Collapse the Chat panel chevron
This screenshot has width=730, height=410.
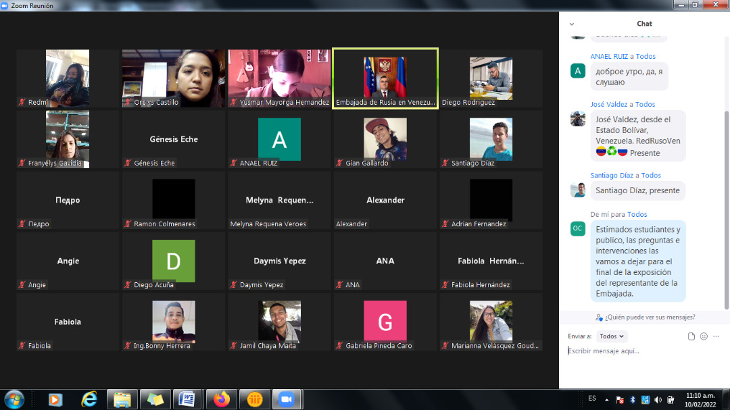572,24
